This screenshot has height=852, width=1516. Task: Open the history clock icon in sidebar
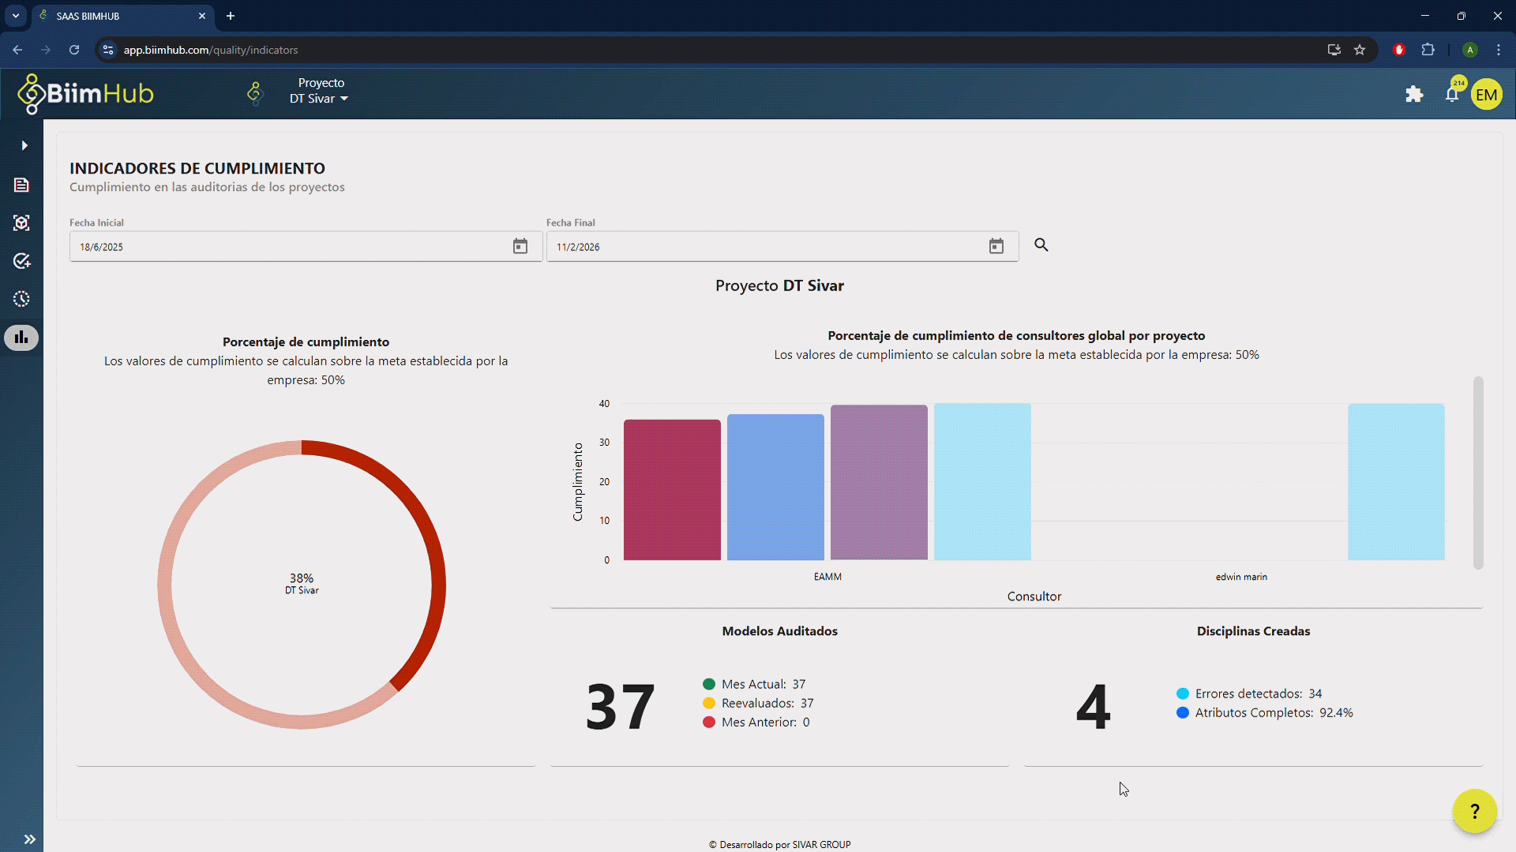click(x=21, y=299)
